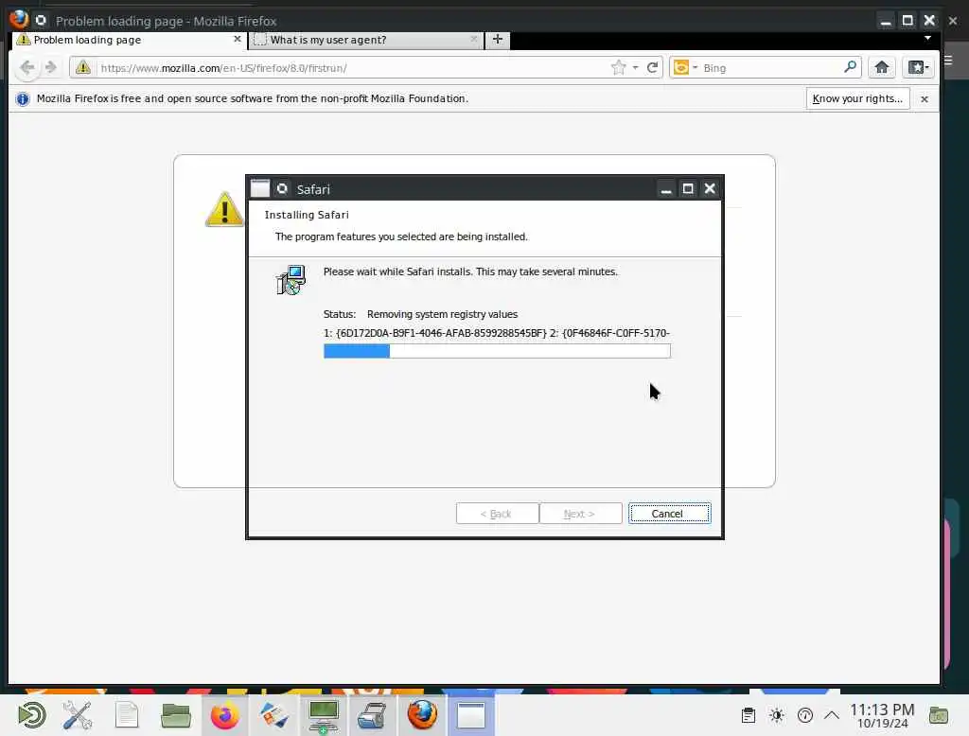Open the application launcher menu in taskbar

(x=31, y=715)
